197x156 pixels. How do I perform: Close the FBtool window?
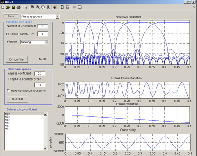[x=194, y=2]
